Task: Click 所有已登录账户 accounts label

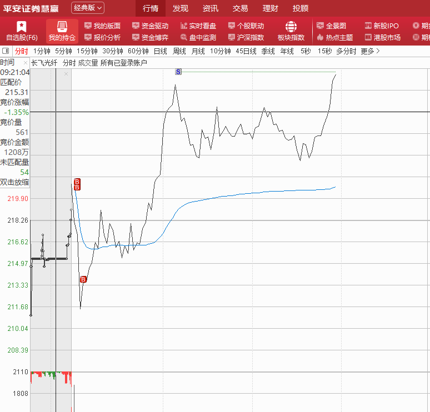Action: pyautogui.click(x=124, y=63)
